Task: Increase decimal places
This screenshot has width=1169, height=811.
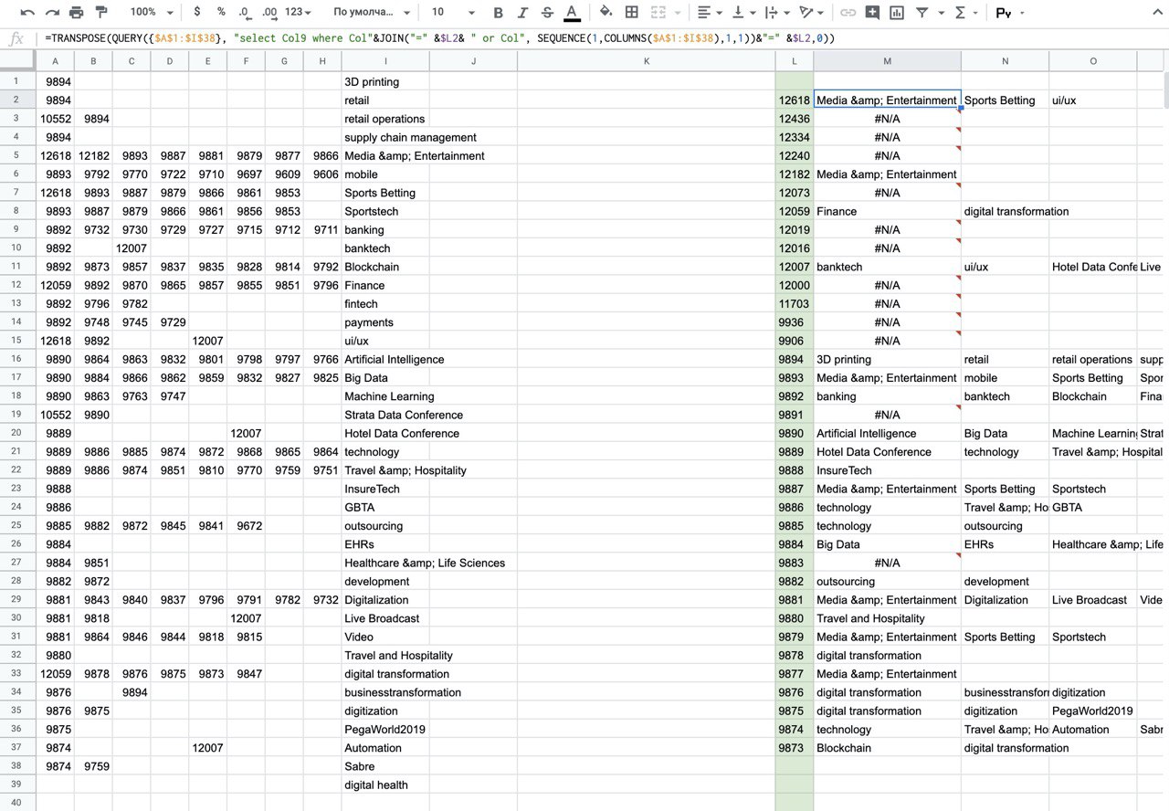Action: click(269, 13)
